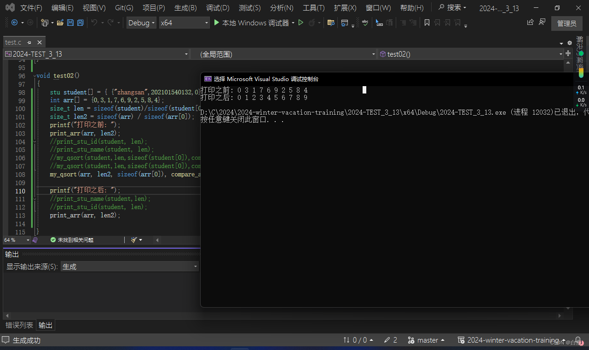The height and width of the screenshot is (350, 589).
Task: Click the find in files folder icon
Action: (330, 23)
